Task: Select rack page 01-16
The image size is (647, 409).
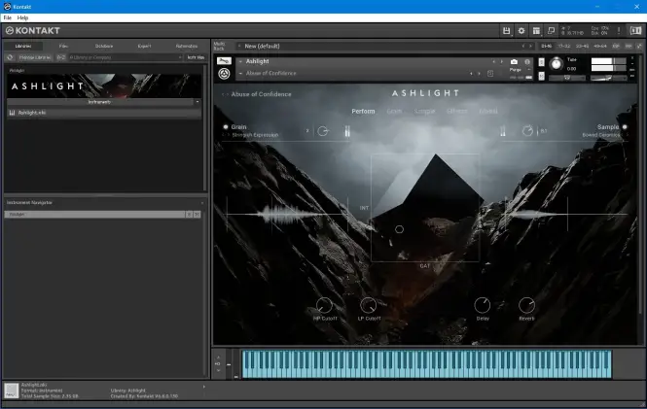Action: (547, 46)
